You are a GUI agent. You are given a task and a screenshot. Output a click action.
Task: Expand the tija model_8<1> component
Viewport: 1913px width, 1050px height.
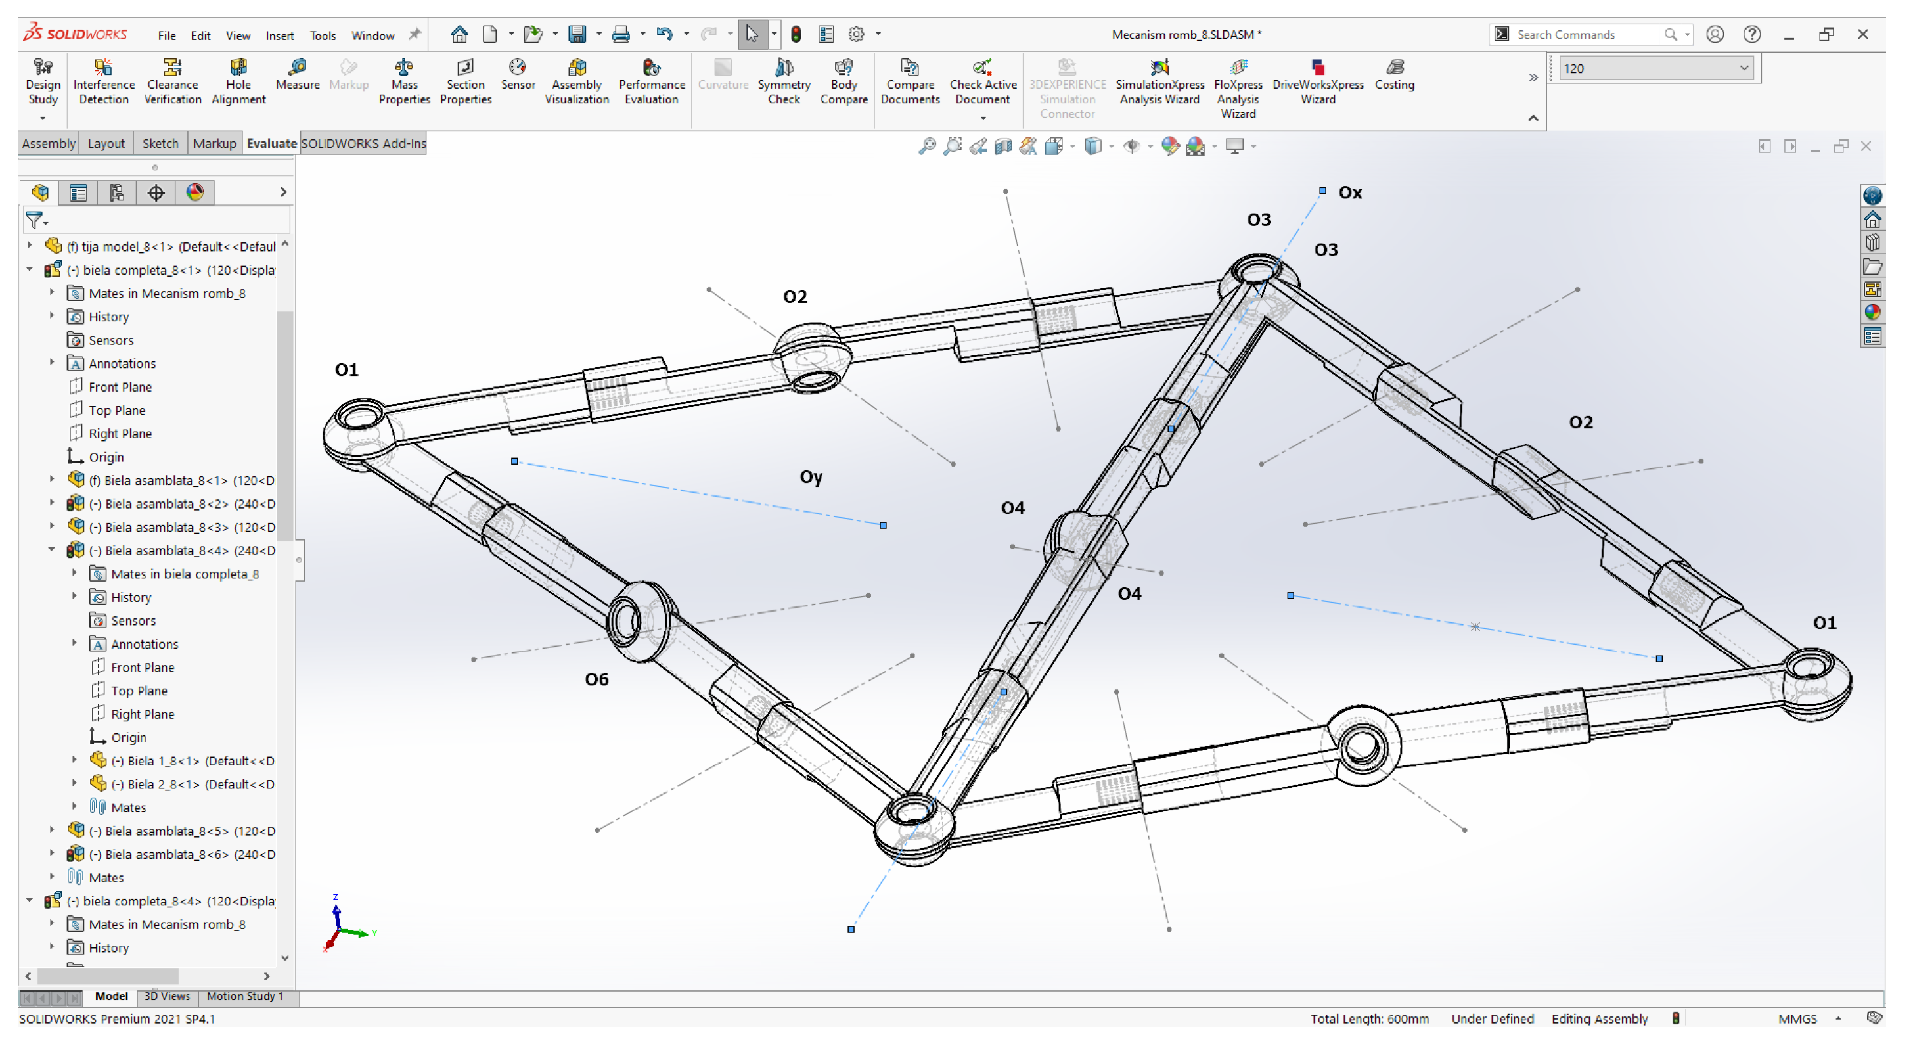pos(30,246)
